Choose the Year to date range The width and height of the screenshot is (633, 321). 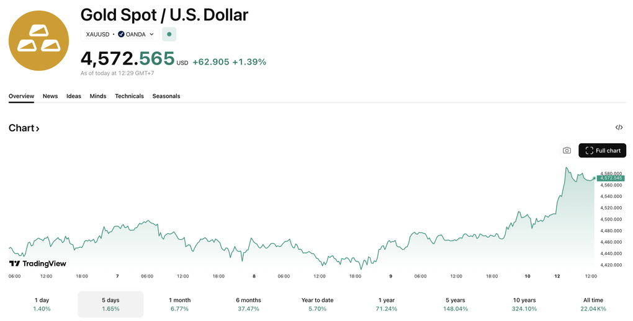pyautogui.click(x=317, y=304)
